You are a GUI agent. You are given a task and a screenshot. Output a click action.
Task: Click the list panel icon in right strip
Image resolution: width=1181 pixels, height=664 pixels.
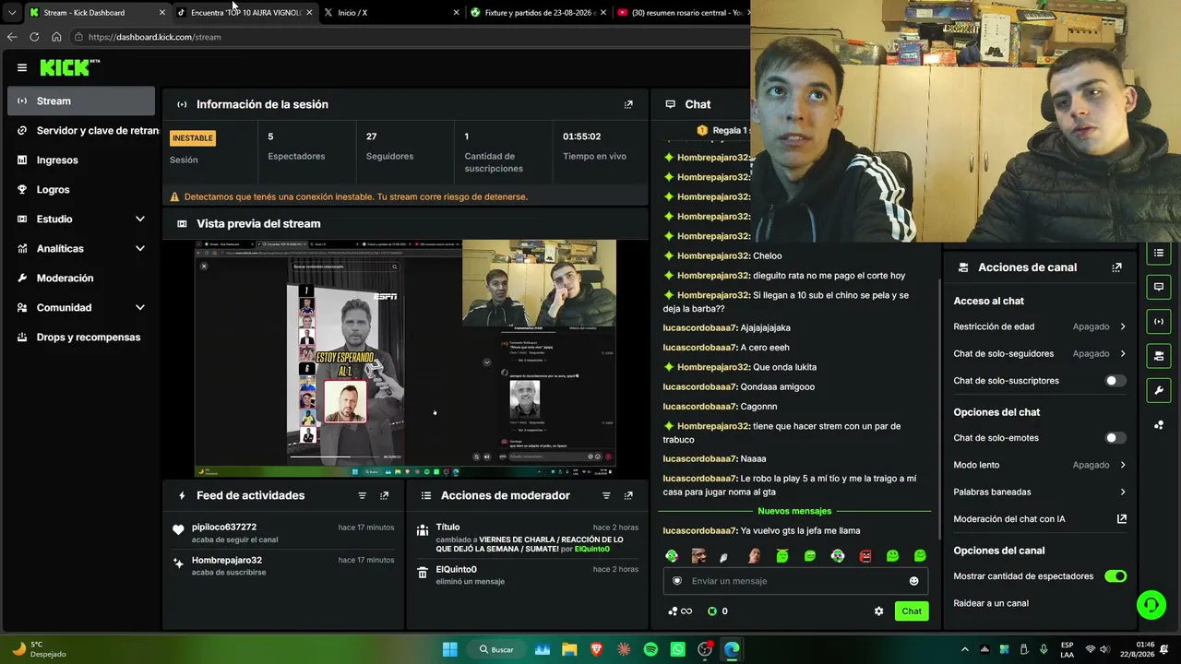tap(1159, 253)
